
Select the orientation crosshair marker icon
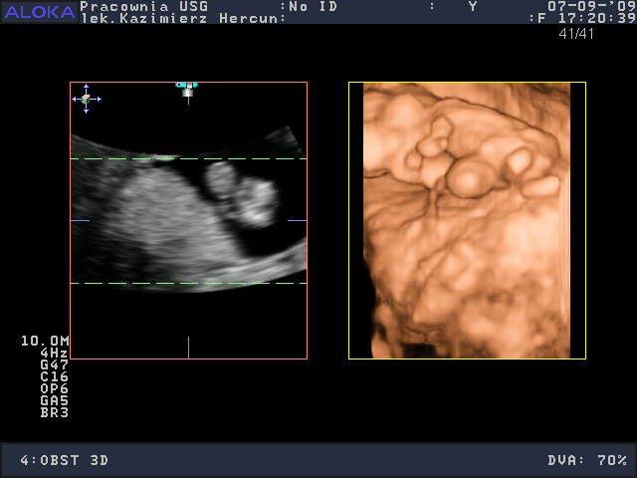[87, 99]
